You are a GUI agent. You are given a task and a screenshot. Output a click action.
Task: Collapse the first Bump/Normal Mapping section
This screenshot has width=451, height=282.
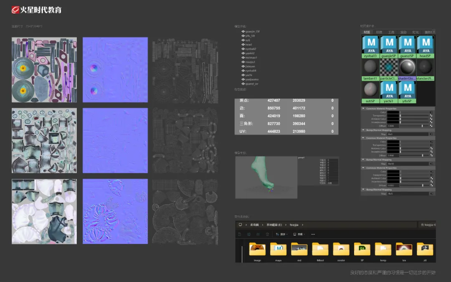pyautogui.click(x=363, y=130)
